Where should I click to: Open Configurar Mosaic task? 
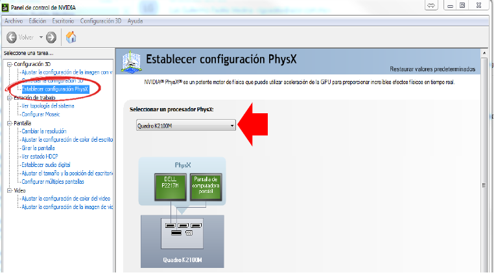41,115
